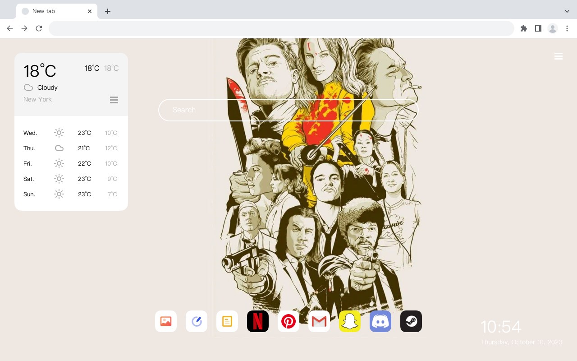Click the Cloudy condition text
Screen dimensions: 577x361
click(x=47, y=88)
